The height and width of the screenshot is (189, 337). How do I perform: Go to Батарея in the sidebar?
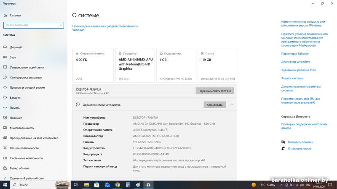[16, 97]
